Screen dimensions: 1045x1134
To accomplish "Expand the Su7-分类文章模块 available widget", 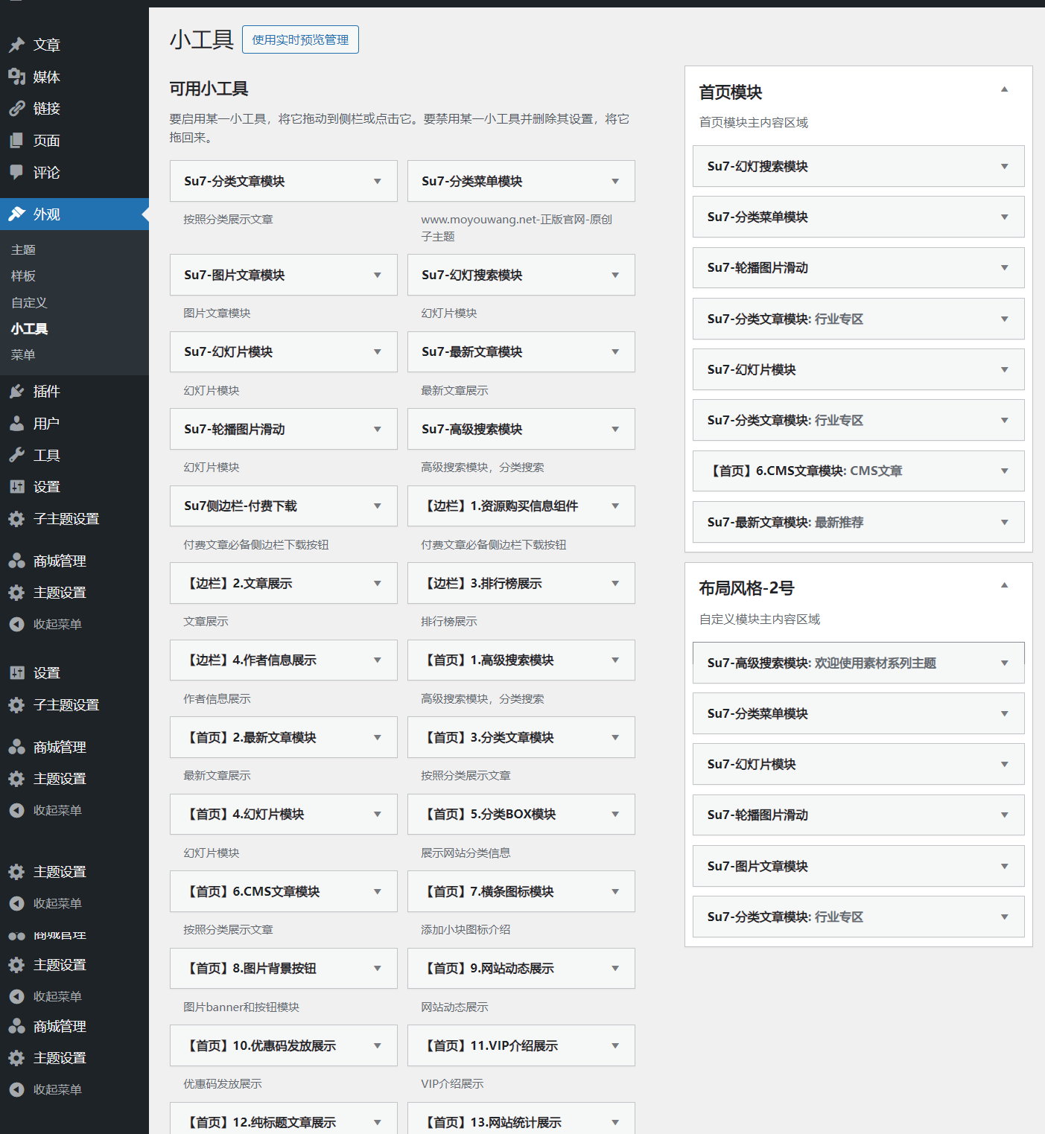I will click(x=378, y=182).
